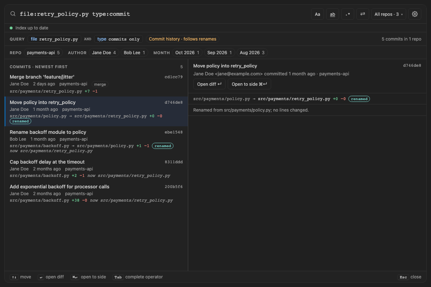Click commit hash 8311ddd
The width and height of the screenshot is (431, 287).
point(173,162)
